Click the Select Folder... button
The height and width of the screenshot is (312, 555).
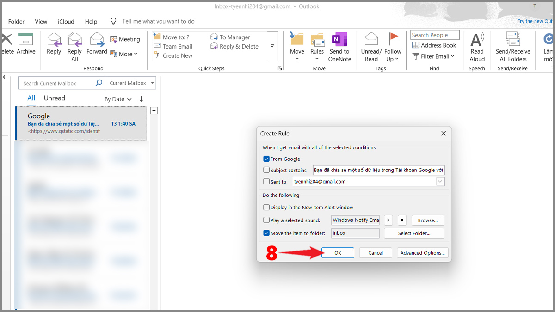(414, 233)
